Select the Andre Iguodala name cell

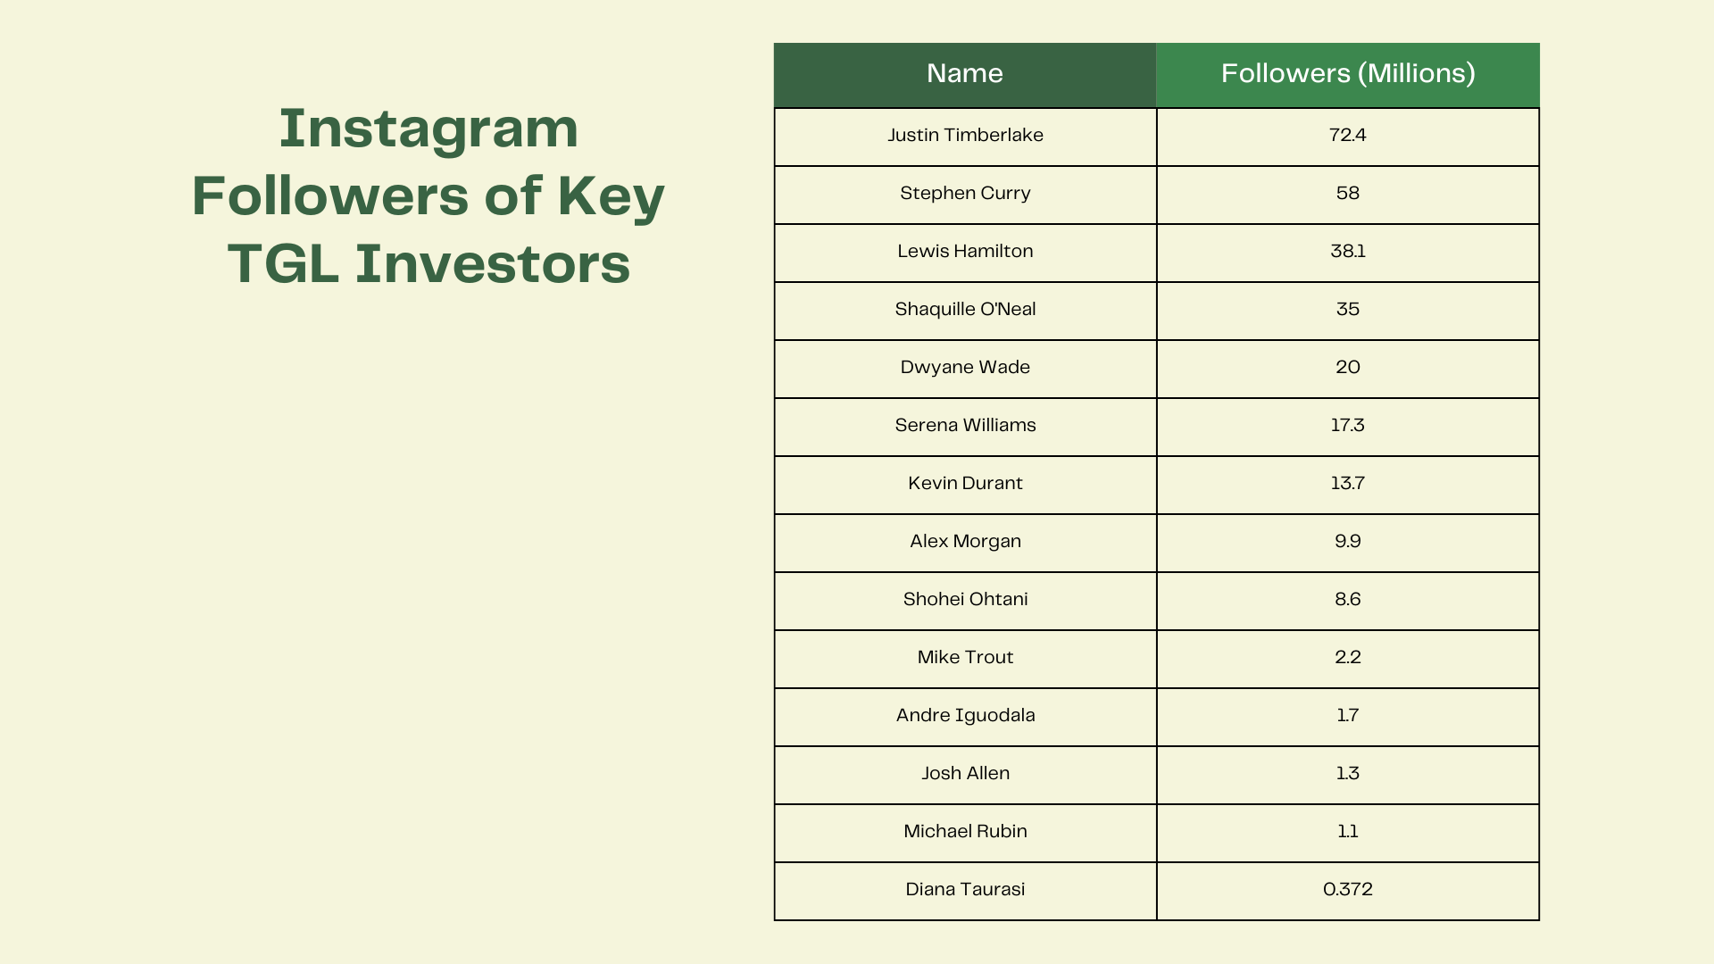coord(965,716)
